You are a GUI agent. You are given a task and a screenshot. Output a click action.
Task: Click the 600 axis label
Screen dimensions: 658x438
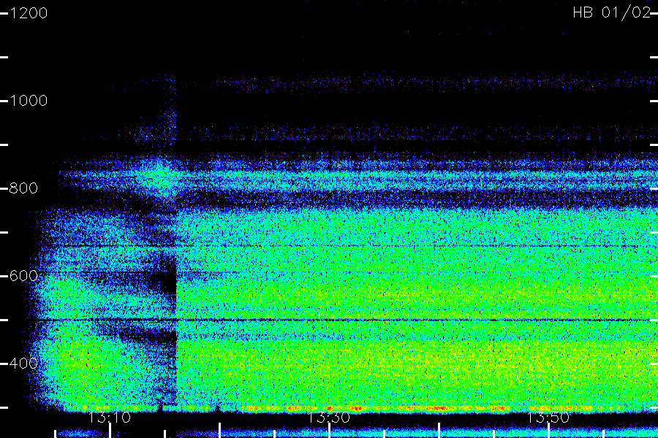(x=23, y=276)
